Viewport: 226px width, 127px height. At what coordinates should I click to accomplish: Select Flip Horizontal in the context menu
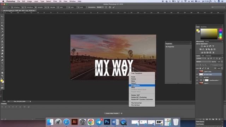coord(142,103)
